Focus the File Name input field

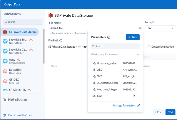tap(96, 28)
